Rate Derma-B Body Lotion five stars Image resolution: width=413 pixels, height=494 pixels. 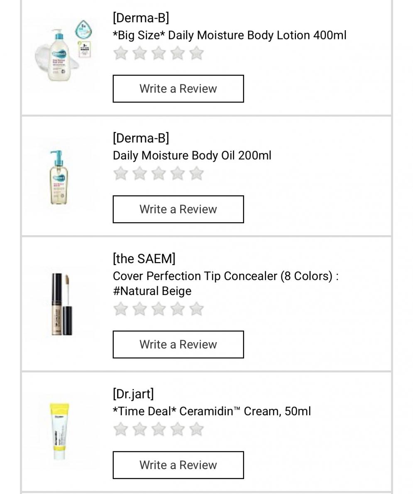[197, 54]
